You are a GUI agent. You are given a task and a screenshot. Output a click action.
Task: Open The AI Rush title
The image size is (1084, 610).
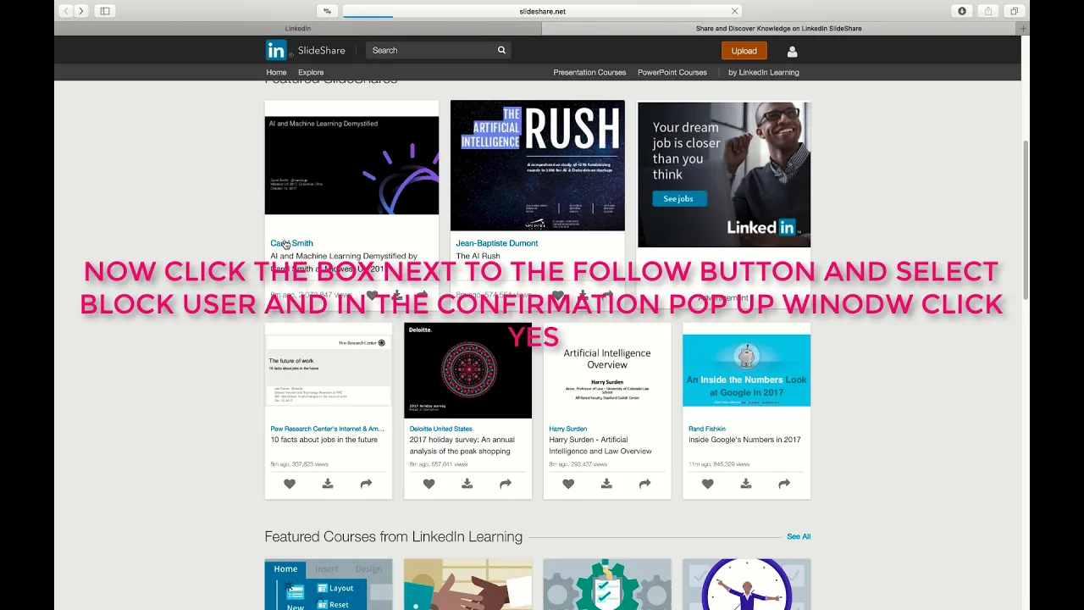pyautogui.click(x=478, y=256)
